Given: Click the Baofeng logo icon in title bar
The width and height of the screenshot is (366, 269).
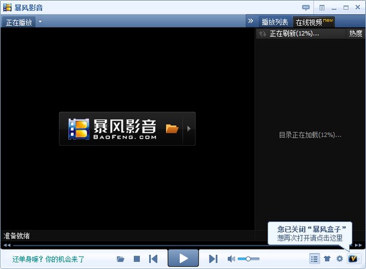Looking at the screenshot, I should (7, 7).
